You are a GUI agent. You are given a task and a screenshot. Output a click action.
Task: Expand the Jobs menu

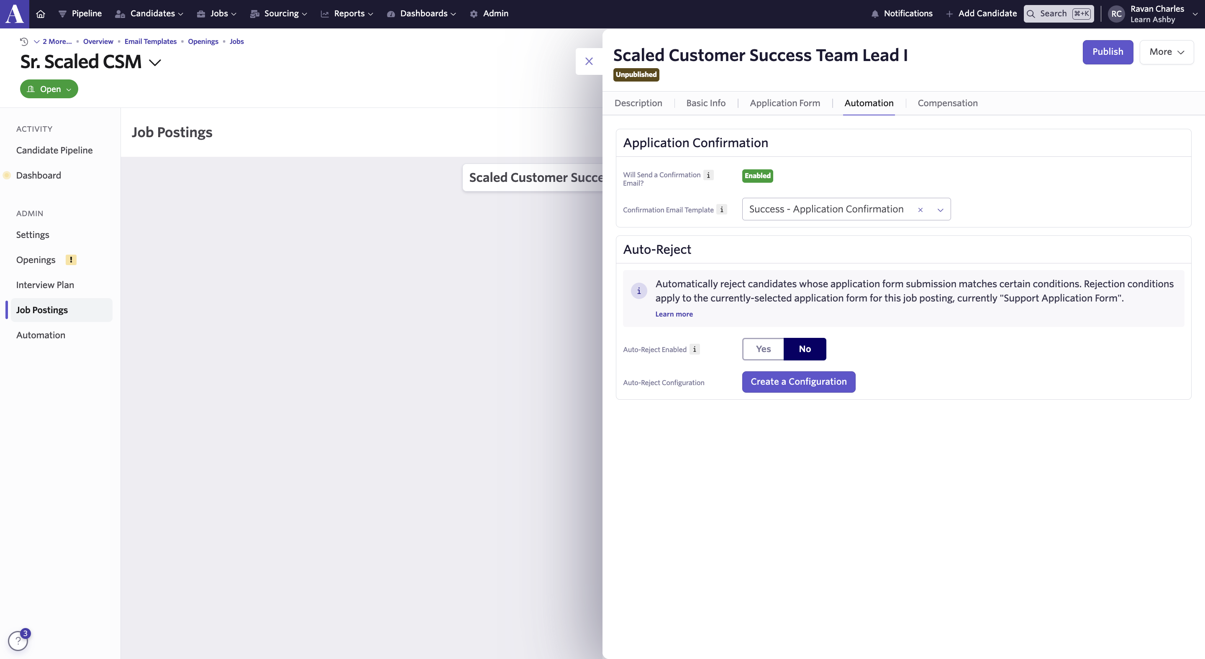click(x=217, y=13)
